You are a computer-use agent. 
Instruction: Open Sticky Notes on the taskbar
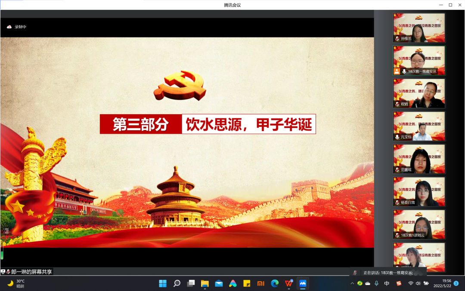click(x=247, y=283)
